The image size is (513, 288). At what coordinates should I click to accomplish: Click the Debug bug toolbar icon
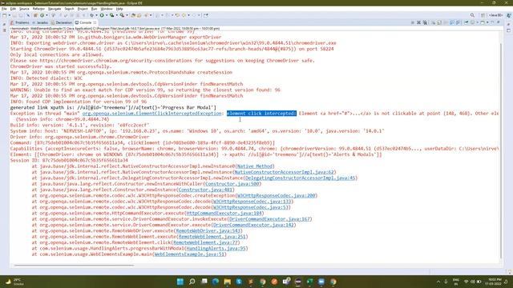click(x=91, y=15)
